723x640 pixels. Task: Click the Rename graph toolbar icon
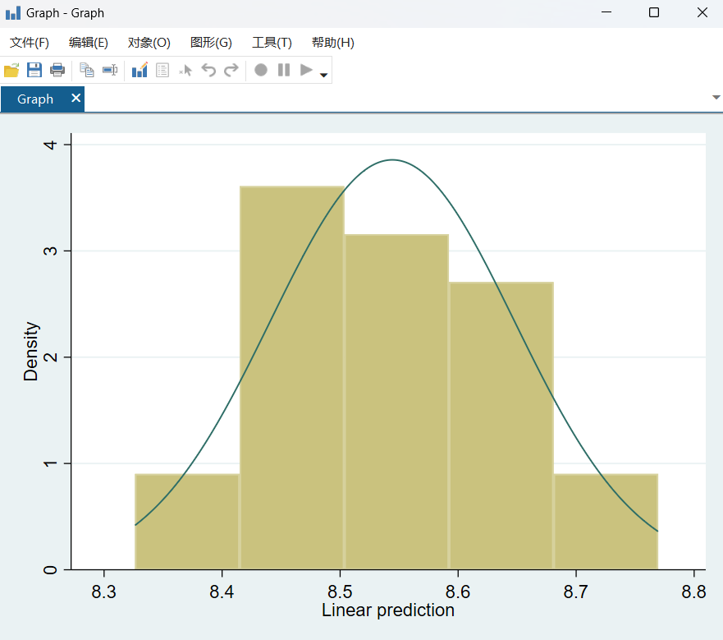[x=110, y=71]
